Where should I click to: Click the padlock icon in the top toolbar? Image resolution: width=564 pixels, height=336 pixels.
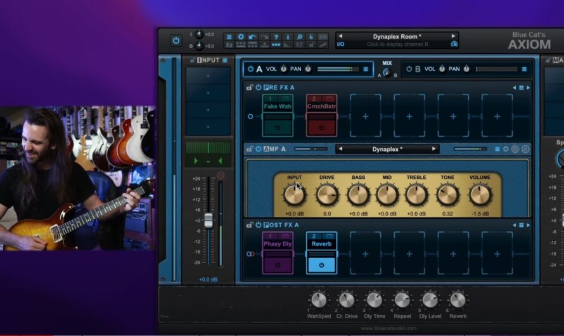tap(311, 44)
